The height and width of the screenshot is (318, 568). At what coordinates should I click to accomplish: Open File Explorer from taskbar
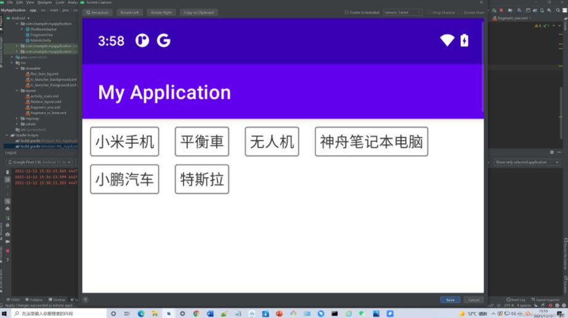coord(155,314)
